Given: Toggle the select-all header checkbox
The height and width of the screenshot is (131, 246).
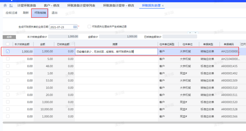Looking at the screenshot, I should (7, 44).
